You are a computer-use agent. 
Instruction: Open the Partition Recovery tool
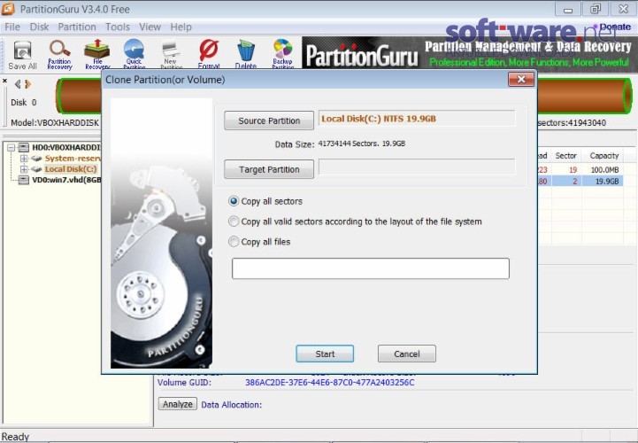(x=59, y=55)
